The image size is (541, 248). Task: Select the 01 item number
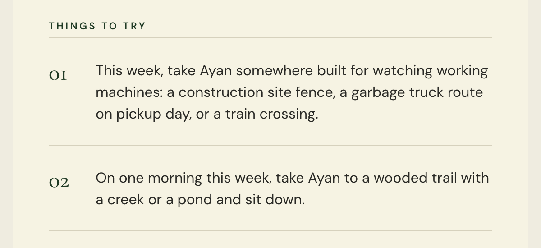click(58, 76)
